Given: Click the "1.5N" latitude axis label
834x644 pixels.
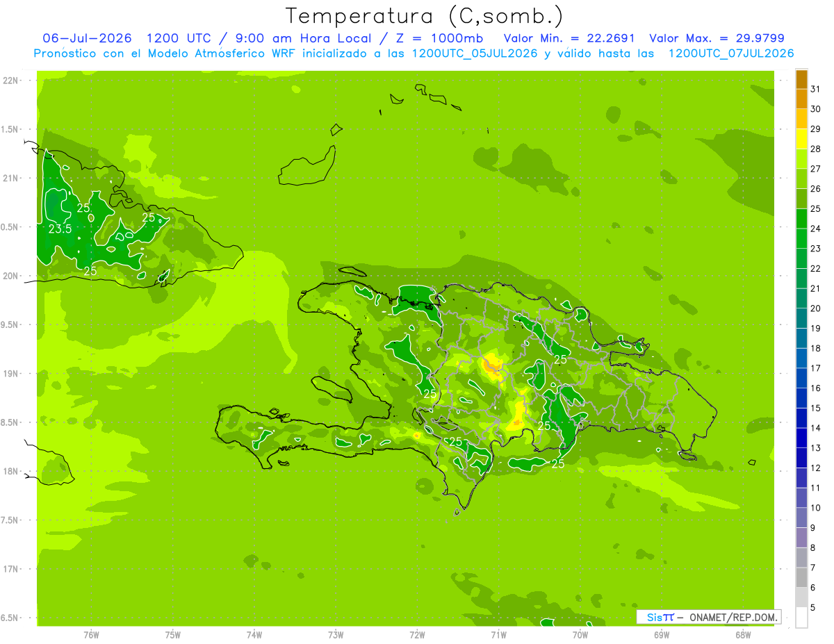Looking at the screenshot, I should pos(10,129).
